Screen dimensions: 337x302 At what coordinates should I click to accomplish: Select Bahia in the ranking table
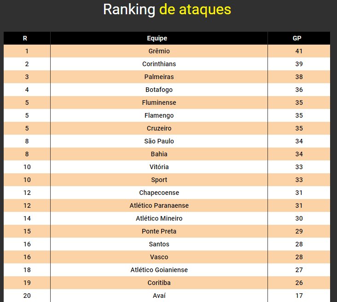159,154
